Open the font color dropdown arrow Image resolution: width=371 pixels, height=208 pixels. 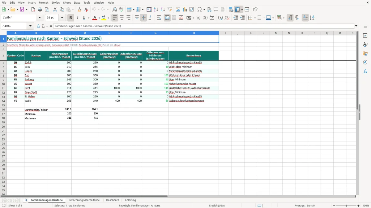(99, 18)
